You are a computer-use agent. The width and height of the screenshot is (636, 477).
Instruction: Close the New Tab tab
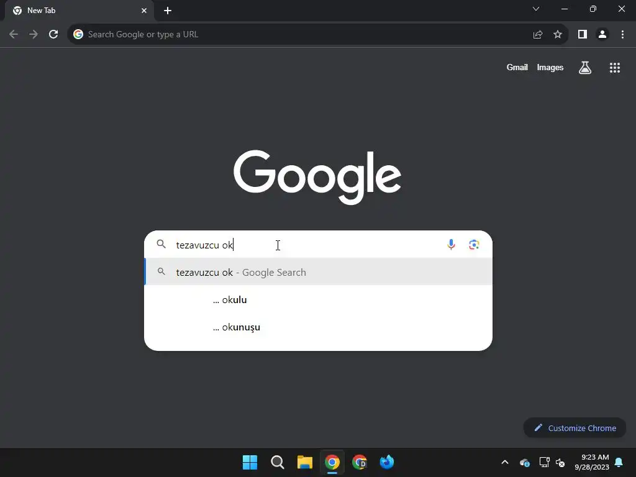144,11
